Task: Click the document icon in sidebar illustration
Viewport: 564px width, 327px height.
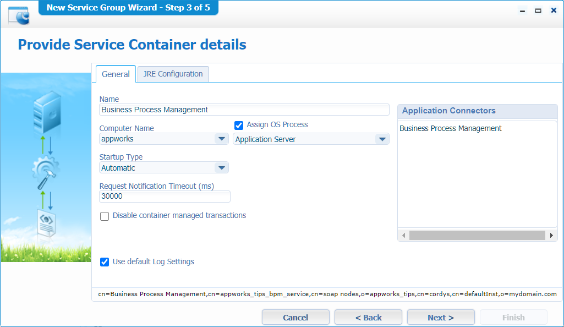Action: click(x=46, y=222)
